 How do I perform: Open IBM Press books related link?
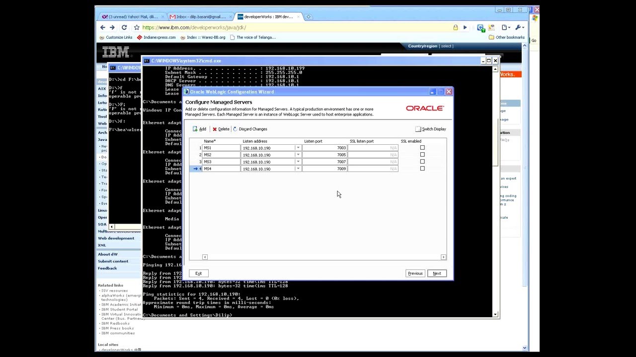click(x=117, y=328)
